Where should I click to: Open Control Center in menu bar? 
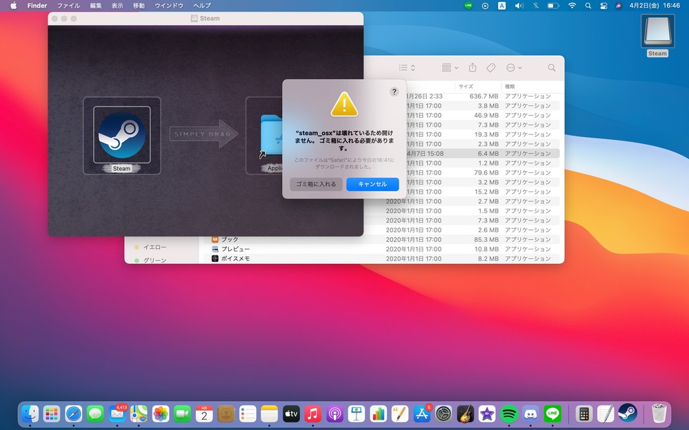pos(603,6)
